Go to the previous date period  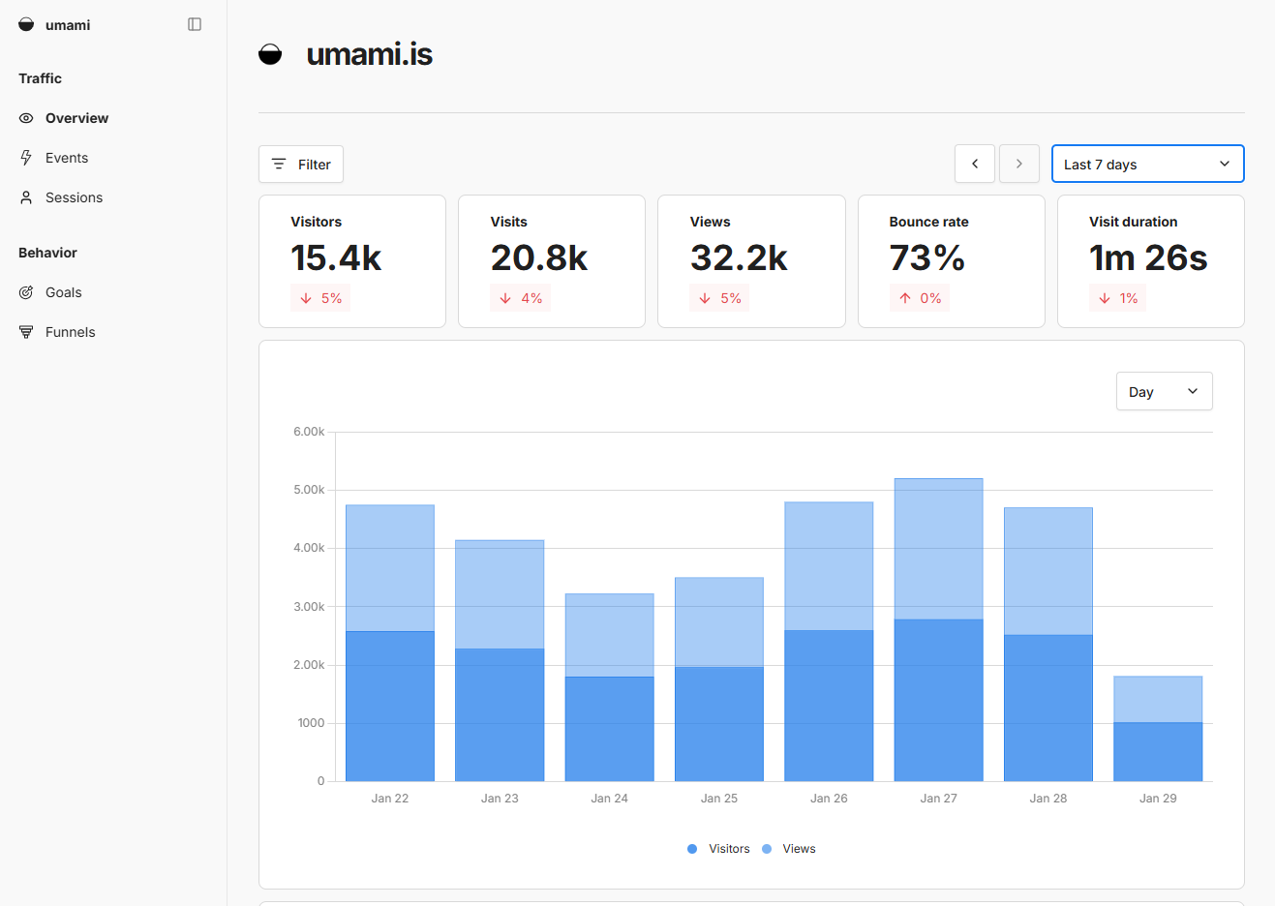point(975,165)
